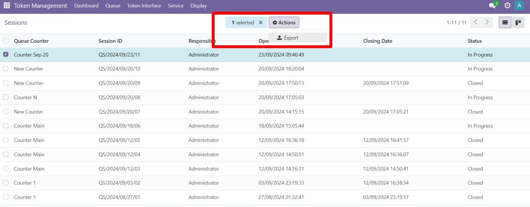The height and width of the screenshot is (207, 530).
Task: Clear selection with the X icon
Action: coord(261,23)
